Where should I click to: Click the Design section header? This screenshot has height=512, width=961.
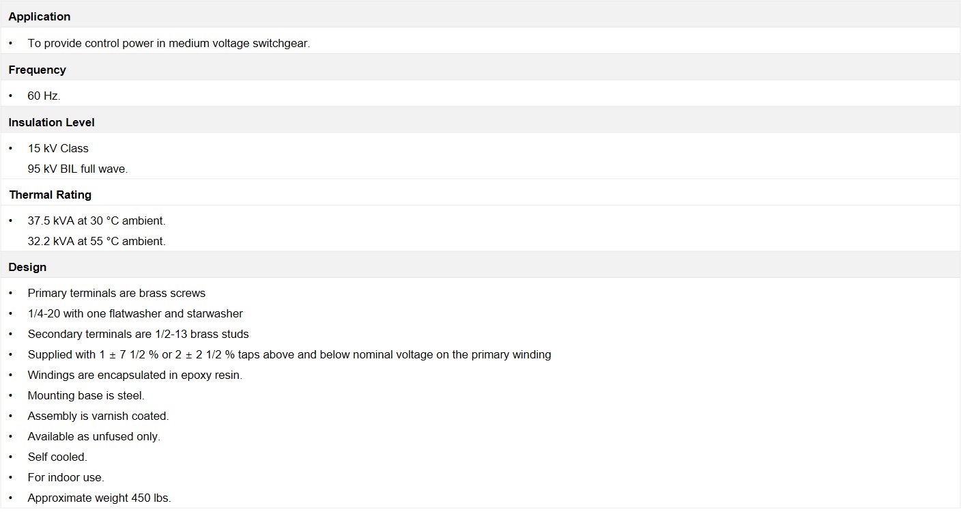pos(28,268)
